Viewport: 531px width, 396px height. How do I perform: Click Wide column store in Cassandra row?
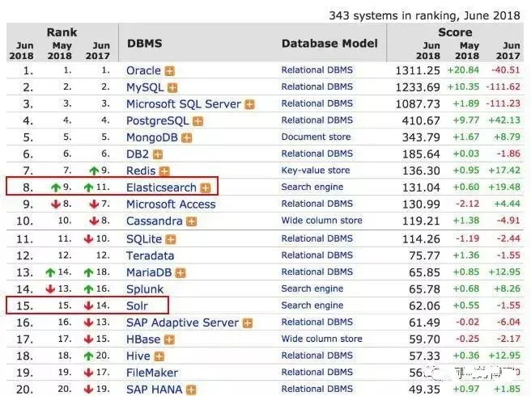(x=321, y=221)
